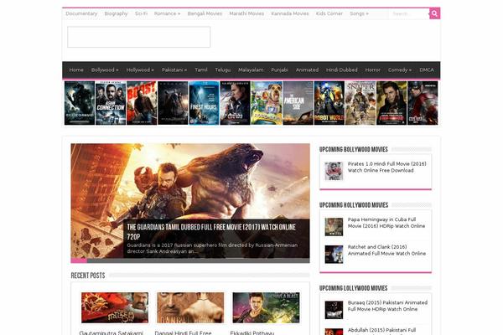Open Dangal Hindi Full Free post title
The height and width of the screenshot is (335, 503).
(183, 332)
